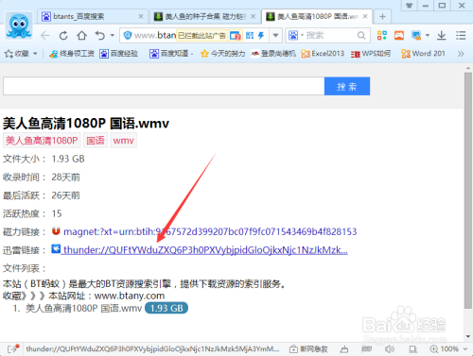Screen dimensions: 473x356
Task: Open the Excel2013 bookmark
Action: tap(323, 54)
